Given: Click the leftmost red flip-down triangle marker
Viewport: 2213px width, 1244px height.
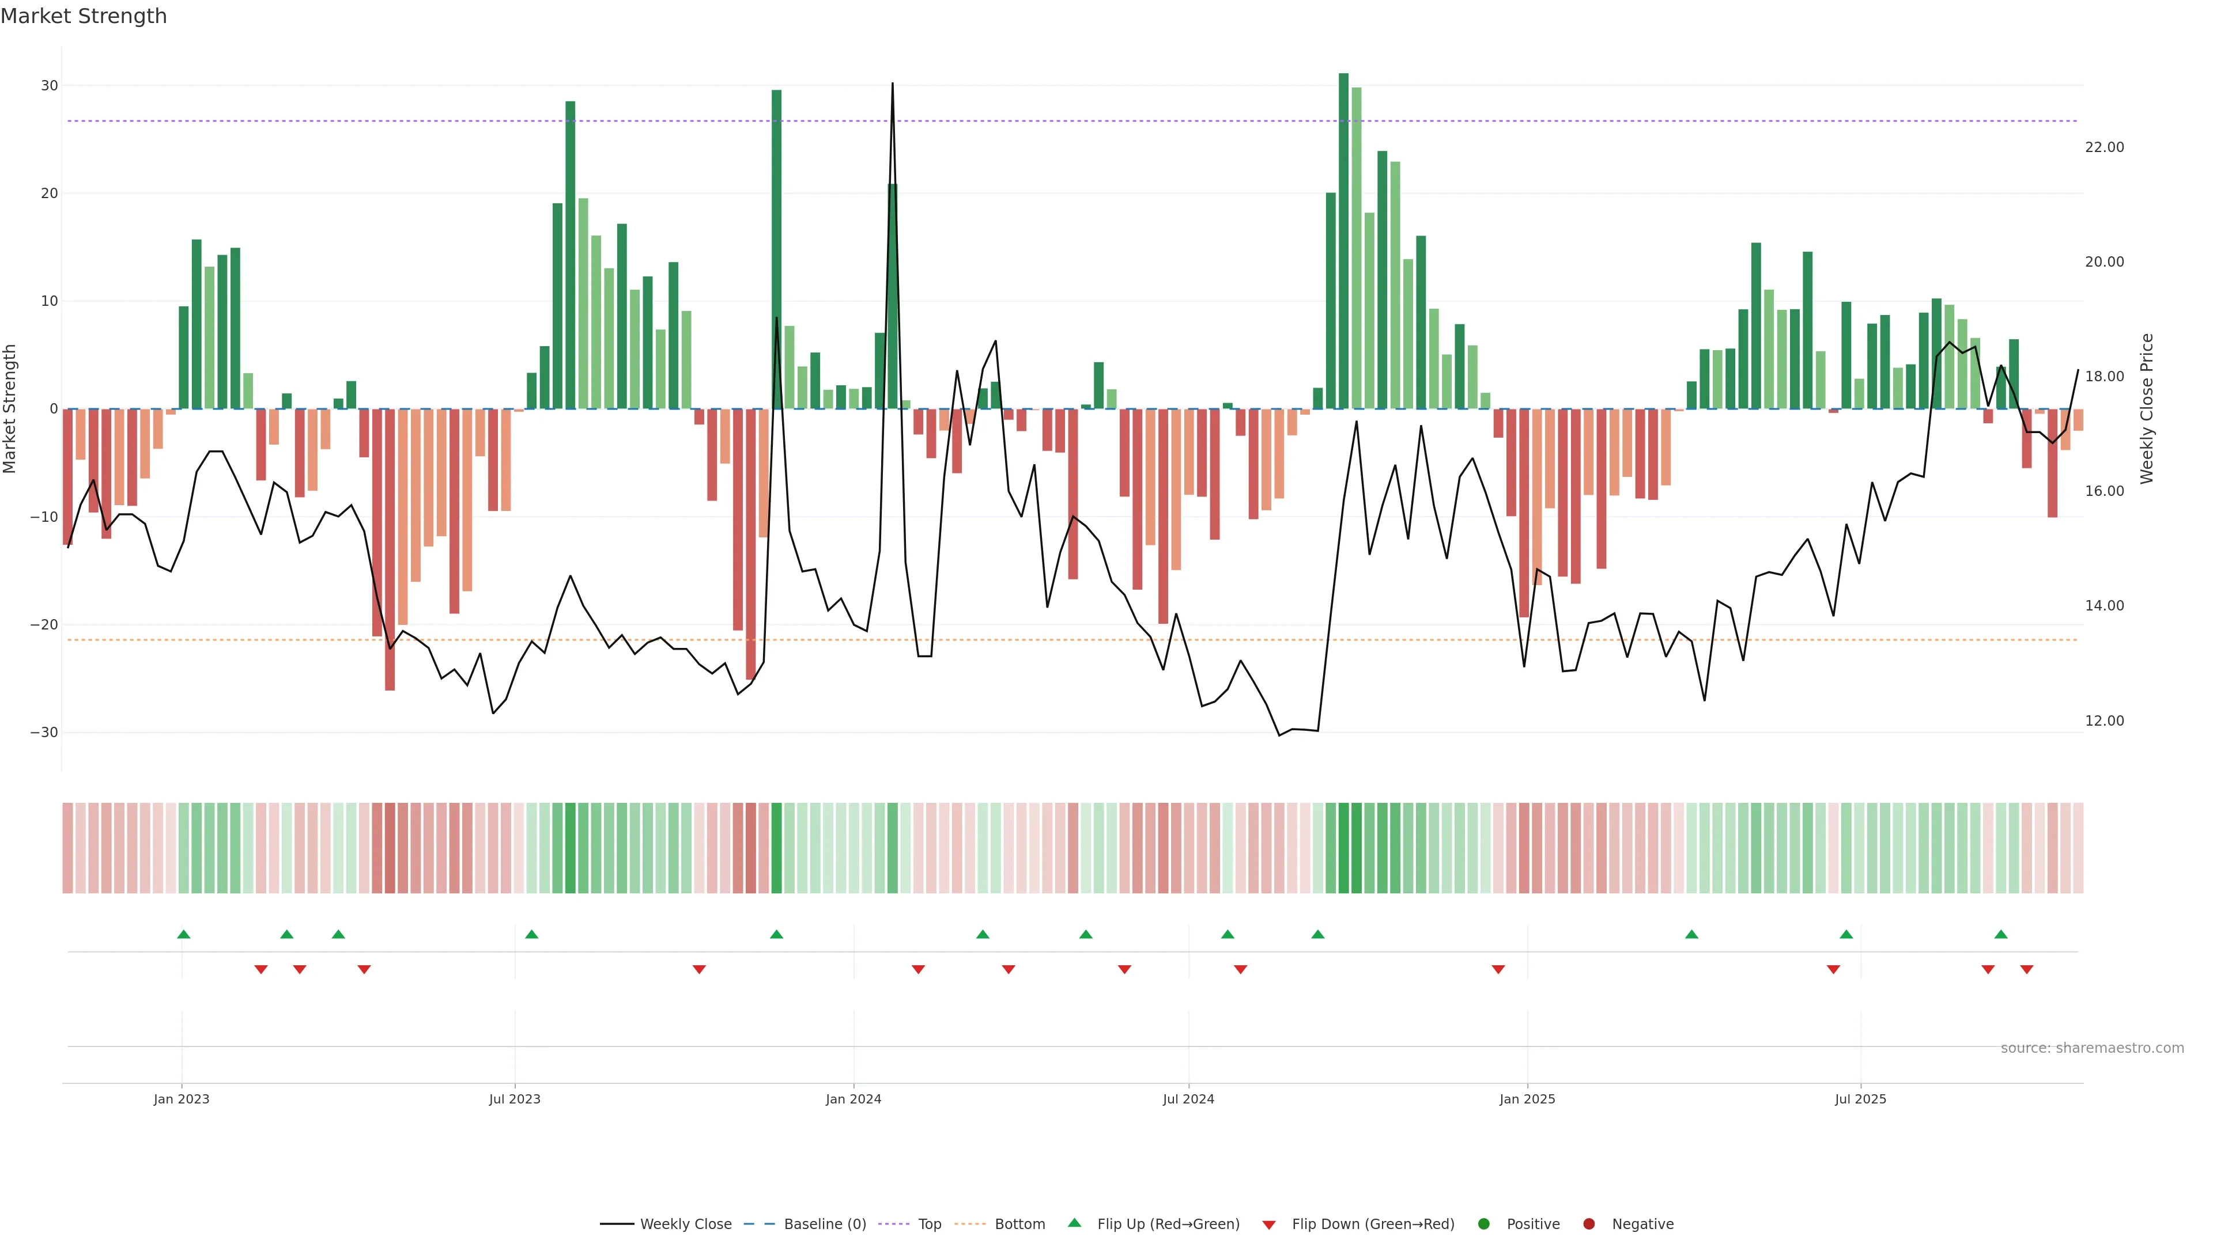Looking at the screenshot, I should click(x=261, y=969).
